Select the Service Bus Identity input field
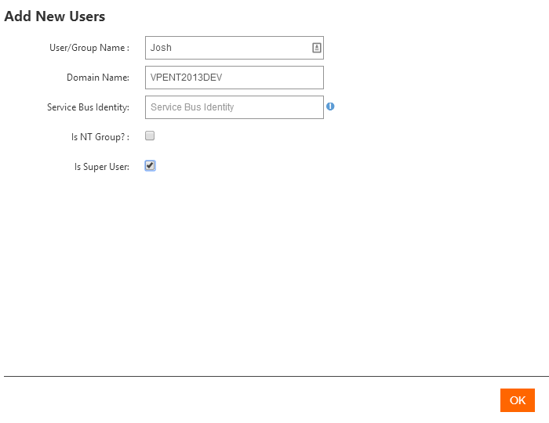Viewport: 549px width, 423px height. pos(234,107)
